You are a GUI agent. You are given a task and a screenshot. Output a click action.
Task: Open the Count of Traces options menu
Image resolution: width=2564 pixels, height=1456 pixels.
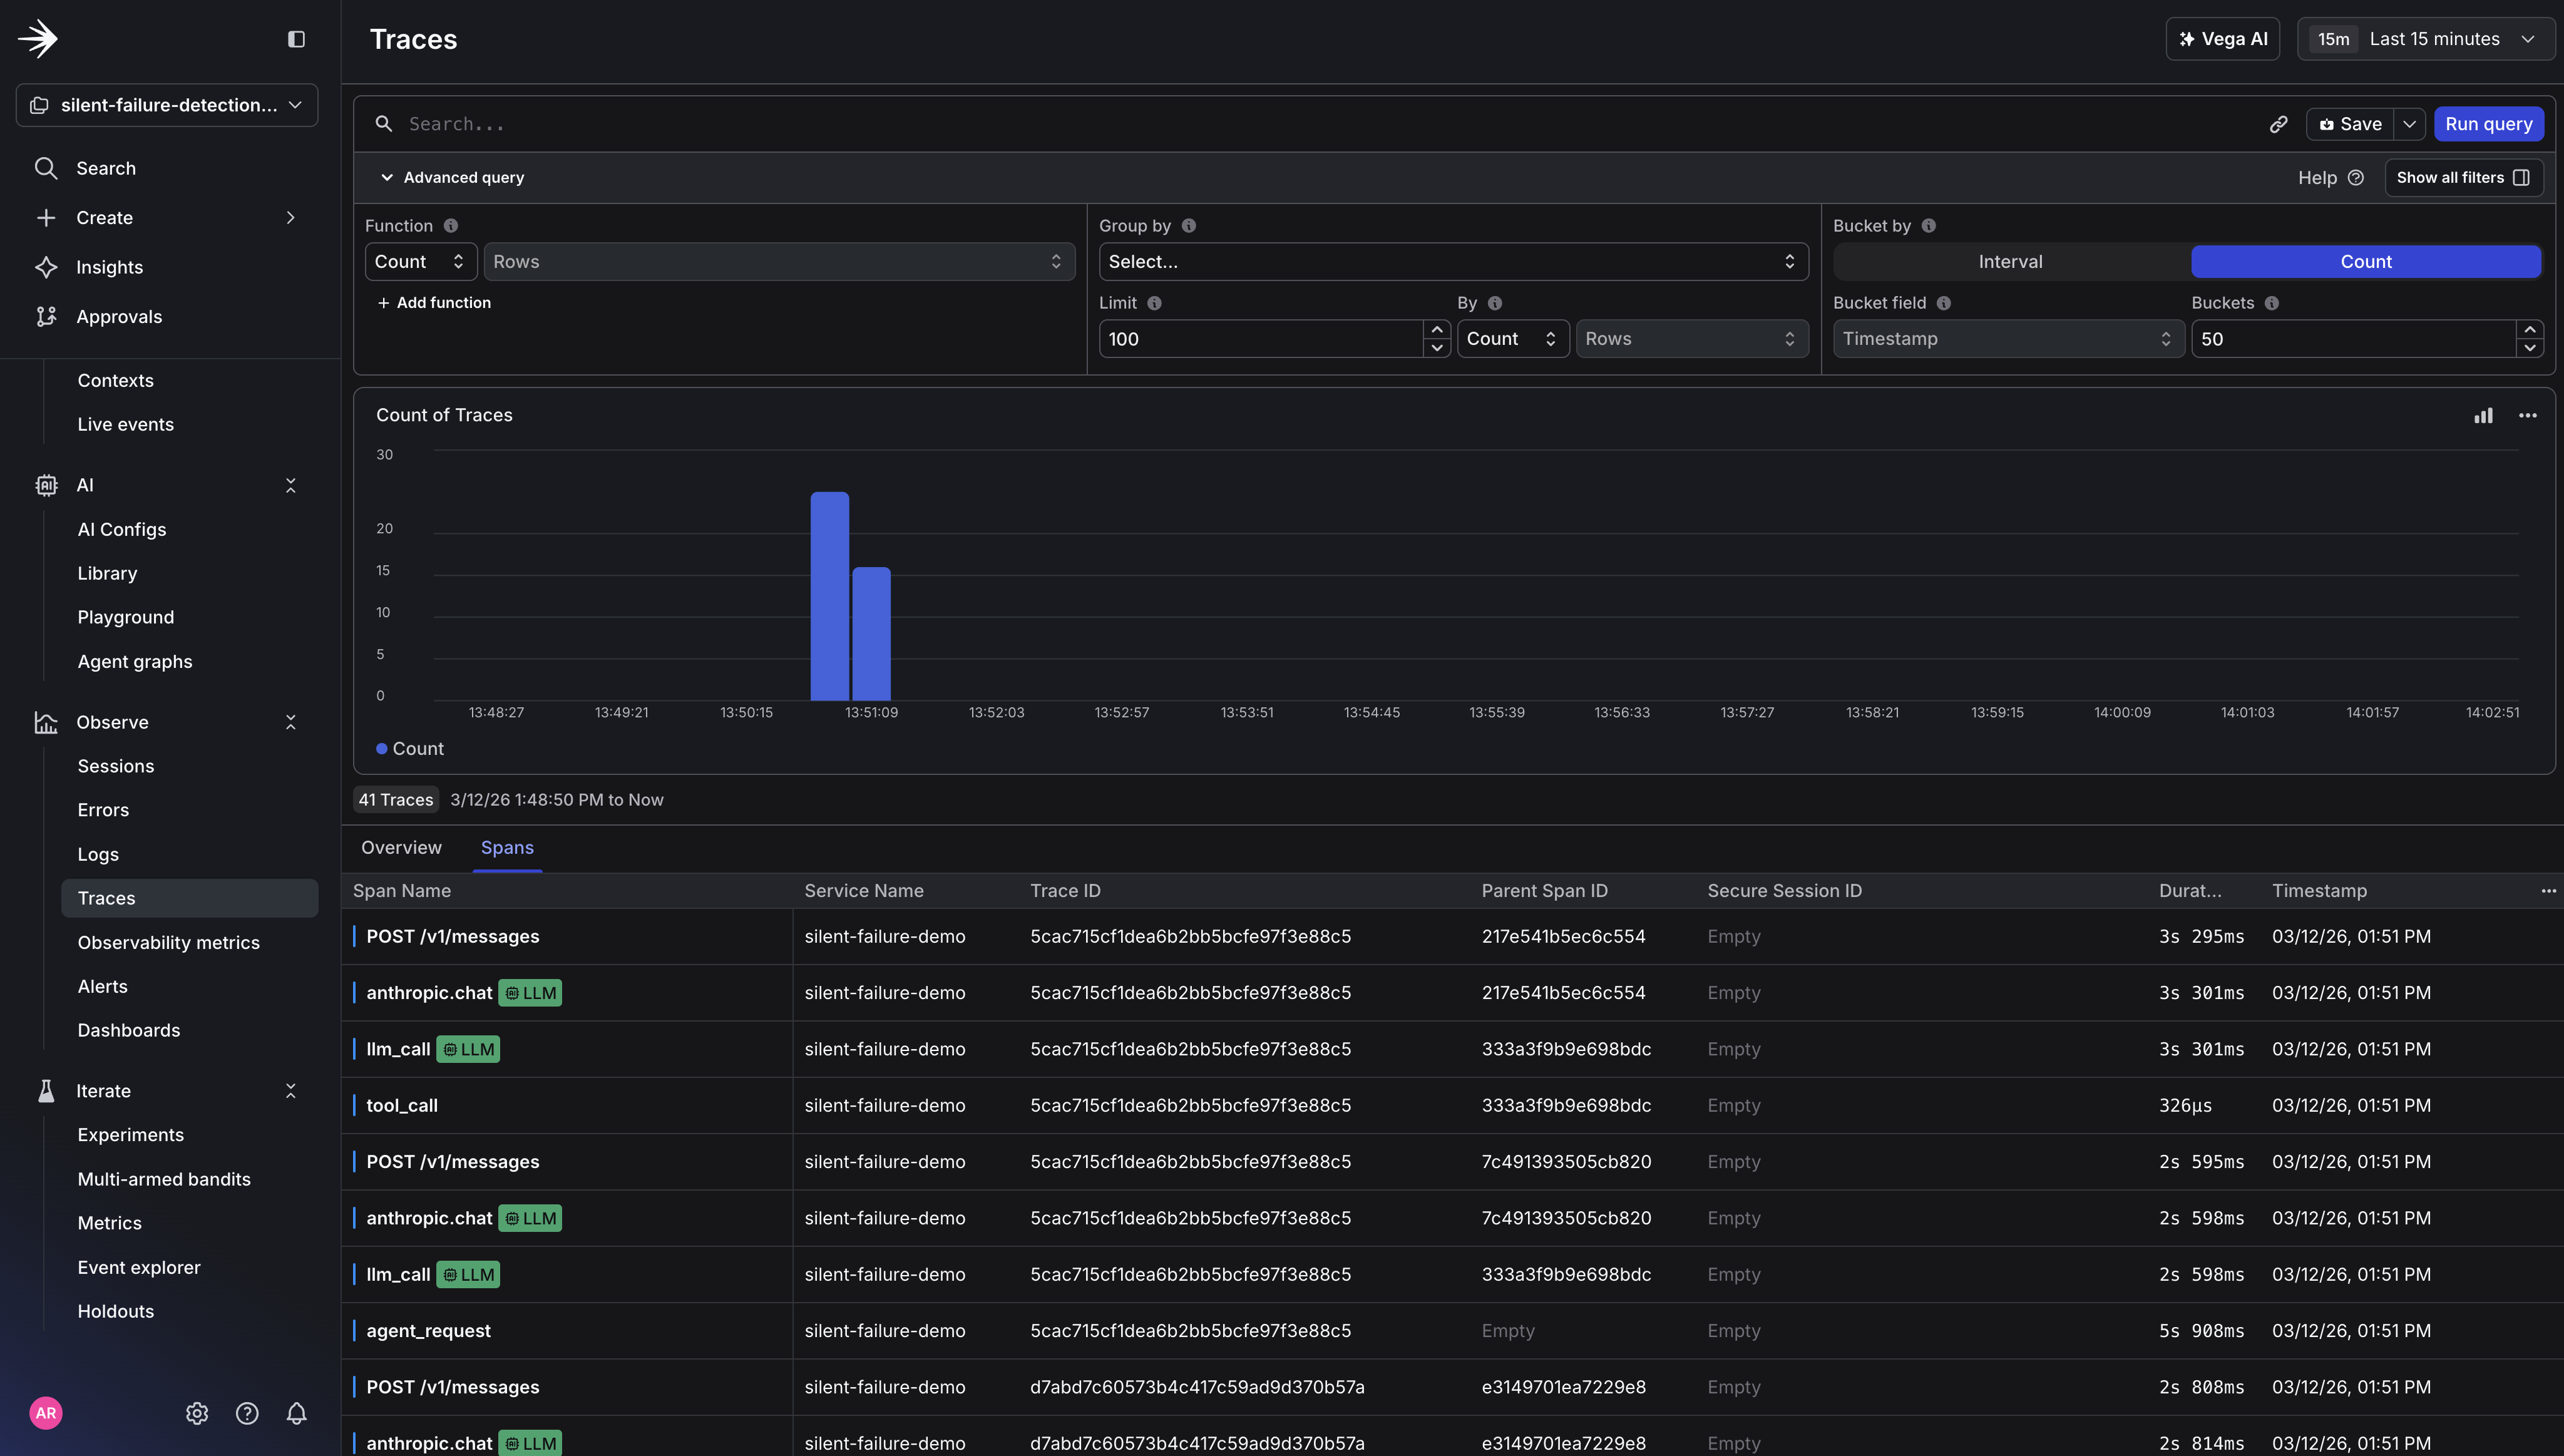(x=2528, y=415)
